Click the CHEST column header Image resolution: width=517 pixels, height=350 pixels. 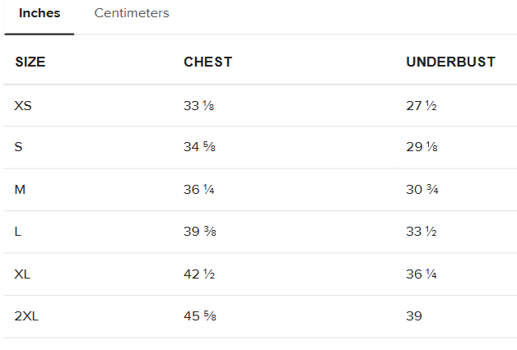[208, 62]
